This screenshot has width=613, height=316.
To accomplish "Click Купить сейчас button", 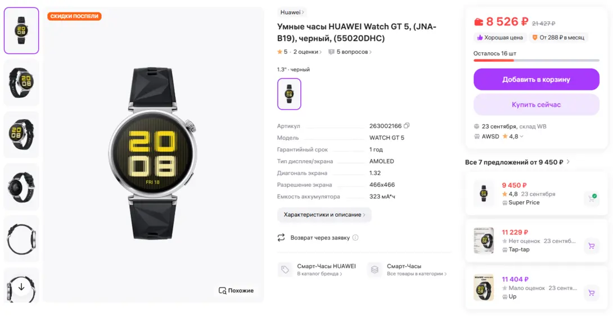I will (537, 105).
